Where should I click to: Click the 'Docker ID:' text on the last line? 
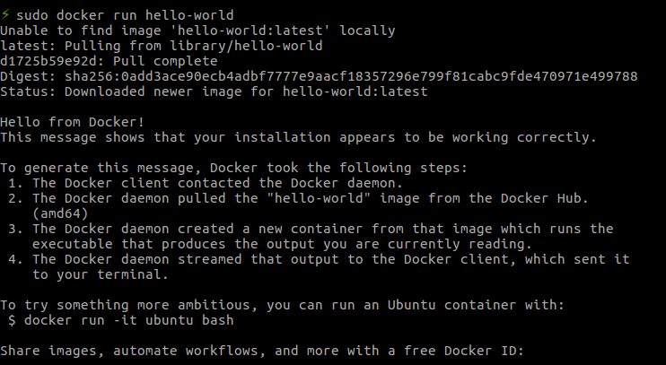click(x=484, y=351)
